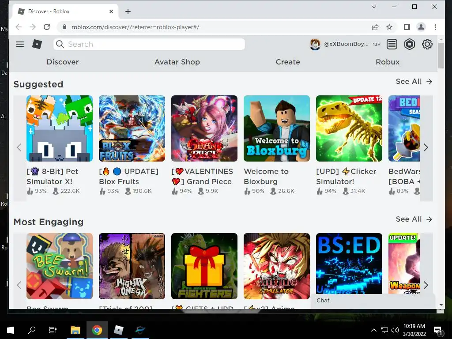The width and height of the screenshot is (452, 339).
Task: Open BS:ED game thumbnail
Action: (349, 264)
